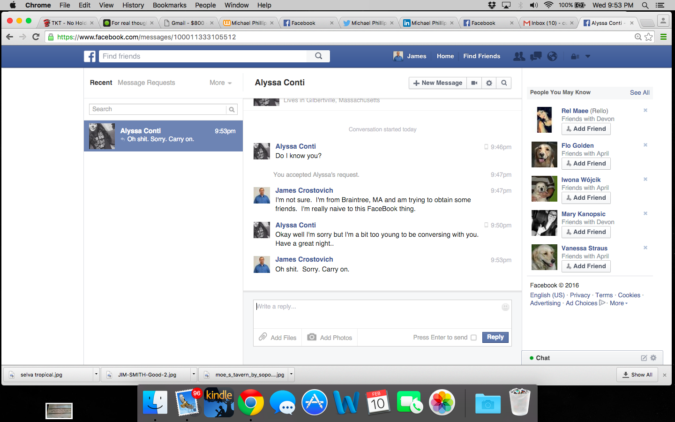Click the browser back arrow
Viewport: 675px width, 422px height.
tap(9, 37)
